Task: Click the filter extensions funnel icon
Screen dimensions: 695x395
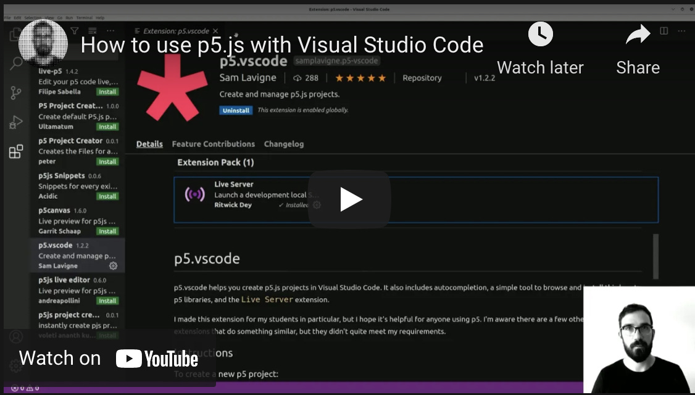Action: tap(75, 31)
